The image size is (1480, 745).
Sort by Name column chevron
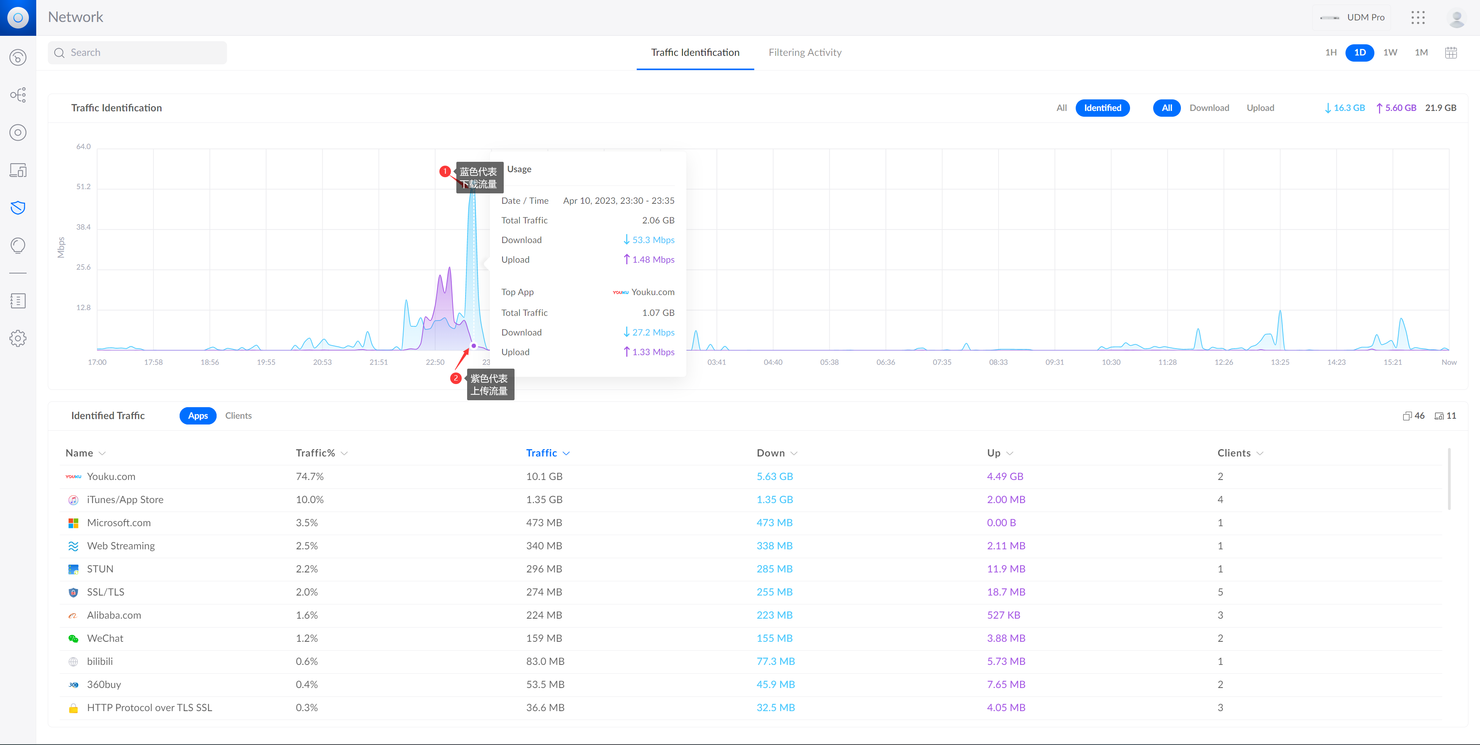click(102, 454)
